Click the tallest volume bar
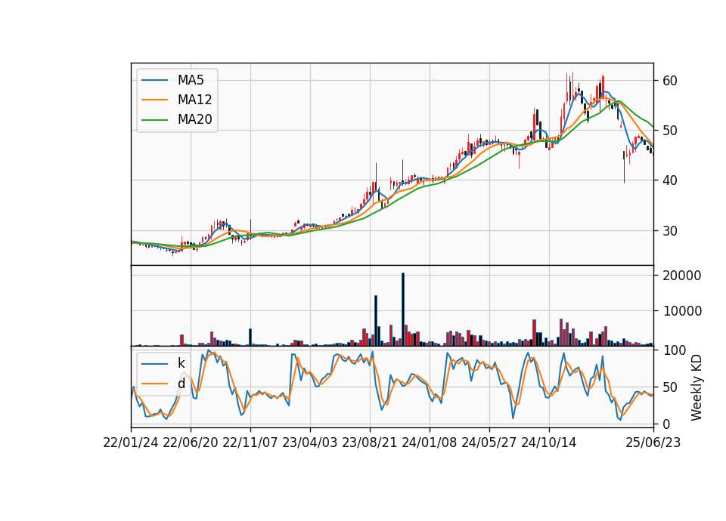 click(x=403, y=310)
